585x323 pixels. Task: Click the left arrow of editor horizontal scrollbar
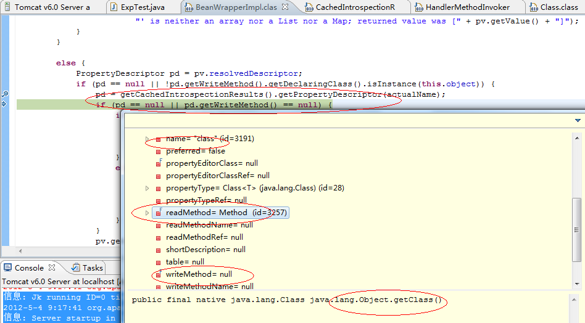20,251
